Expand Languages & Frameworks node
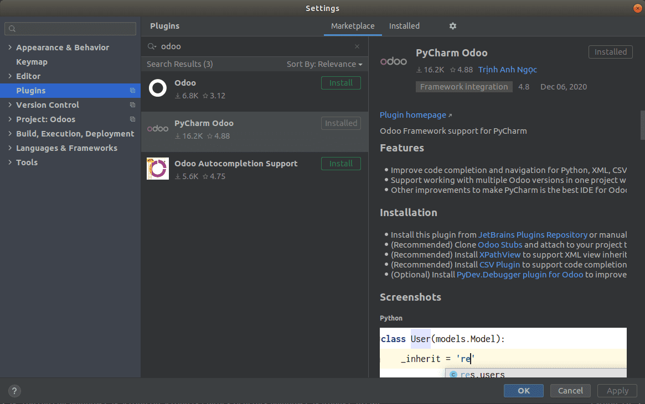This screenshot has height=404, width=645. tap(10, 148)
